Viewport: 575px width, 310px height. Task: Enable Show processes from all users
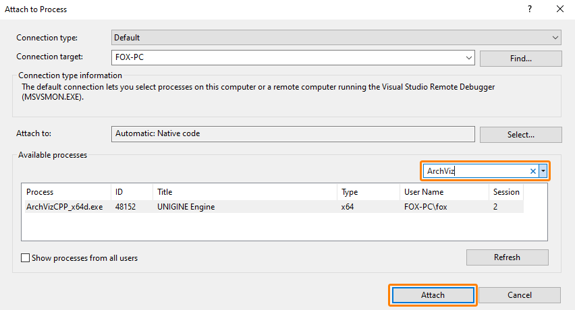pos(26,257)
